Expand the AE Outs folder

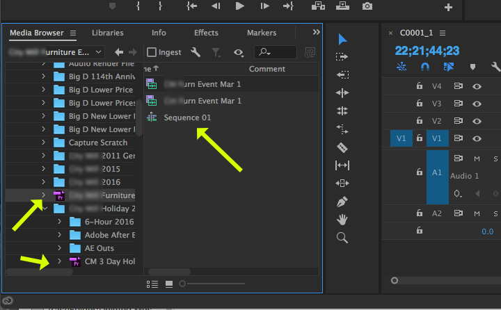tap(59, 247)
